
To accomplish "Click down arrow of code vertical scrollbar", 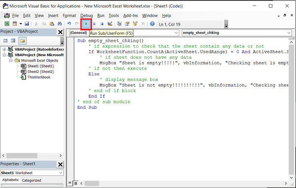I will pos(291,178).
